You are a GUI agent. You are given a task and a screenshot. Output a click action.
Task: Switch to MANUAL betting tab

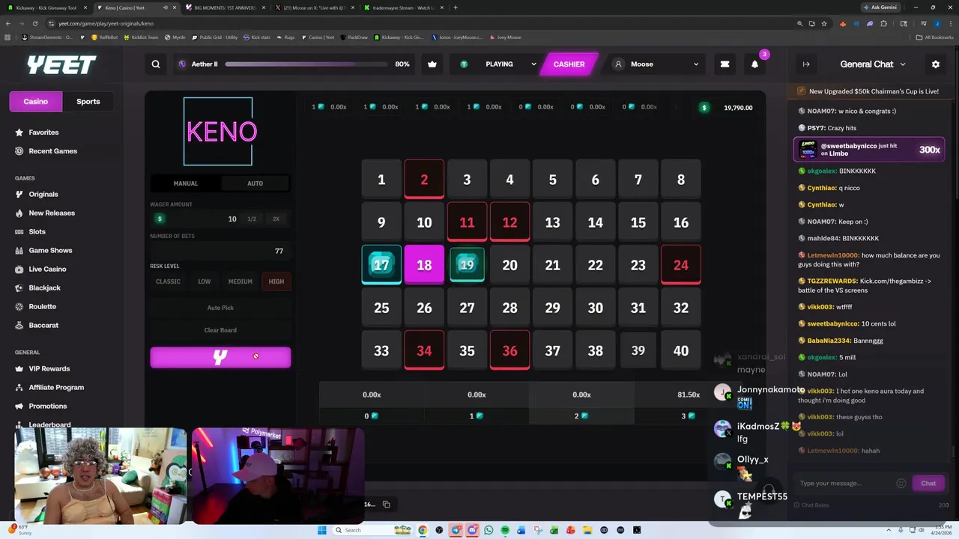(186, 183)
